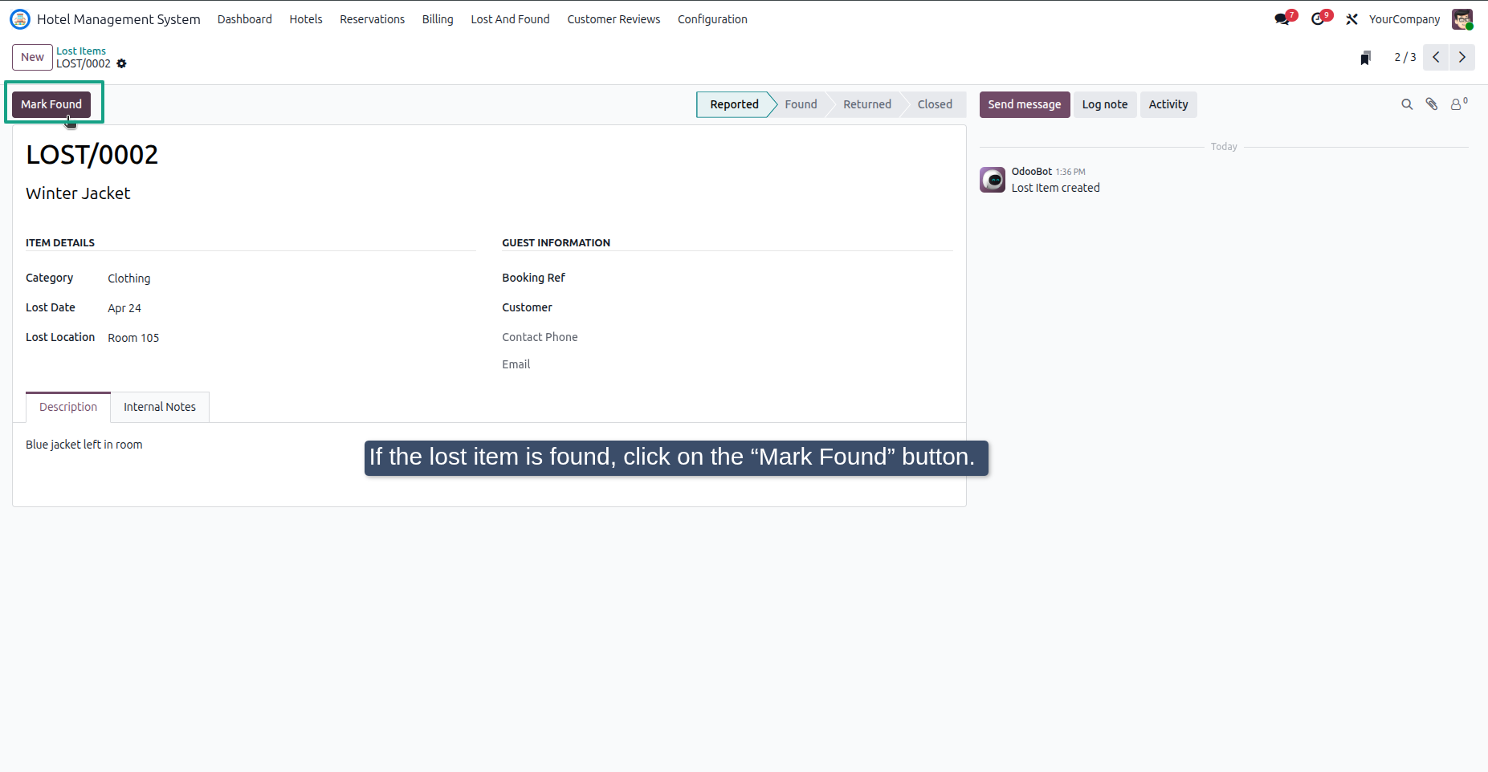Go to previous record arrow

[x=1436, y=57]
